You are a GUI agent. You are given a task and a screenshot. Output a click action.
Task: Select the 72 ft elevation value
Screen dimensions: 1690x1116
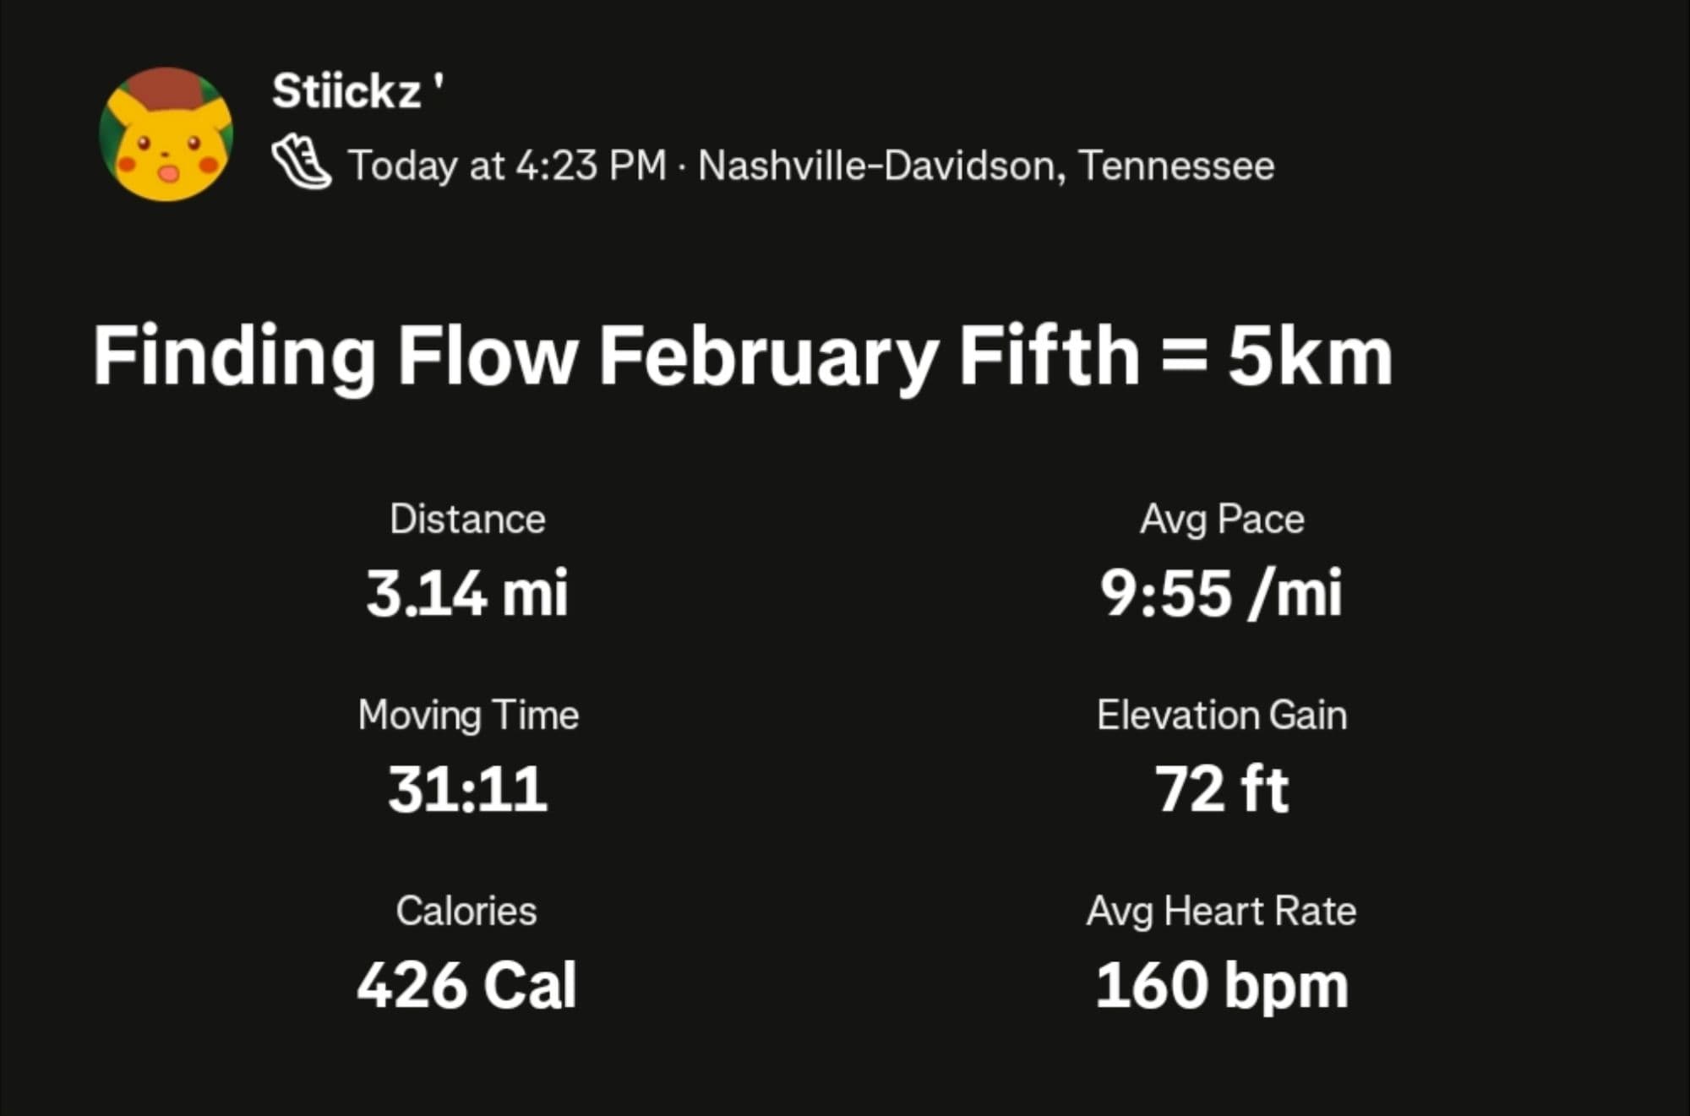(x=1222, y=789)
